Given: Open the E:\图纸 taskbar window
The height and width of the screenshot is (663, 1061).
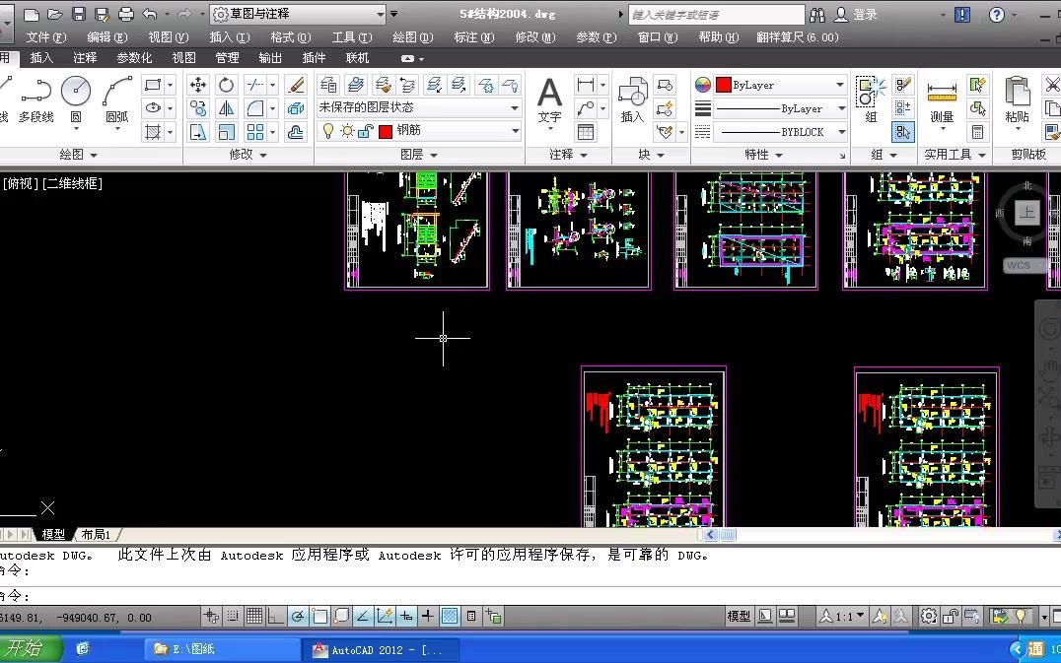Looking at the screenshot, I should (x=222, y=649).
